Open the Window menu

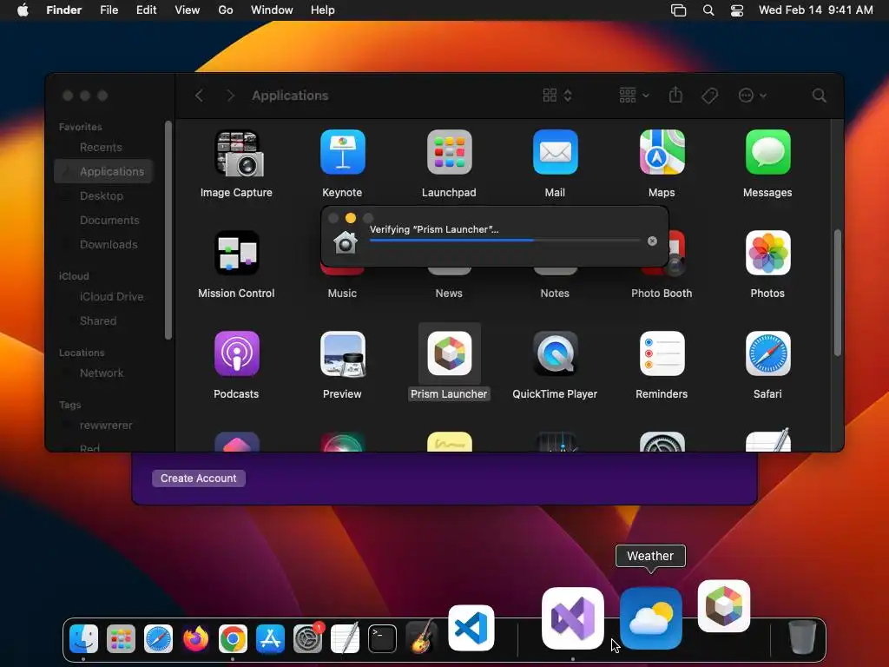coord(272,10)
